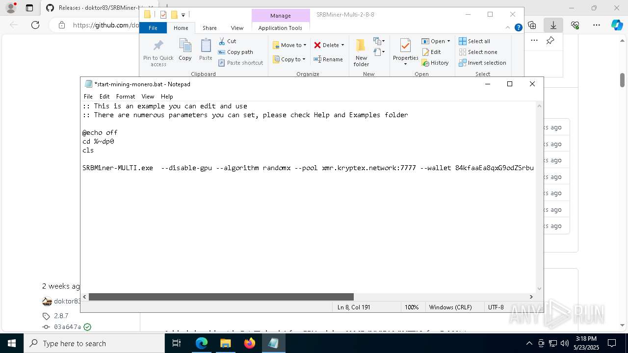Click the 03a647a commit link

click(67, 327)
